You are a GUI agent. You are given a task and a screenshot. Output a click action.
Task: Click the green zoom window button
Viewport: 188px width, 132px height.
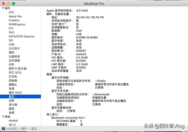pyautogui.click(x=14, y=4)
